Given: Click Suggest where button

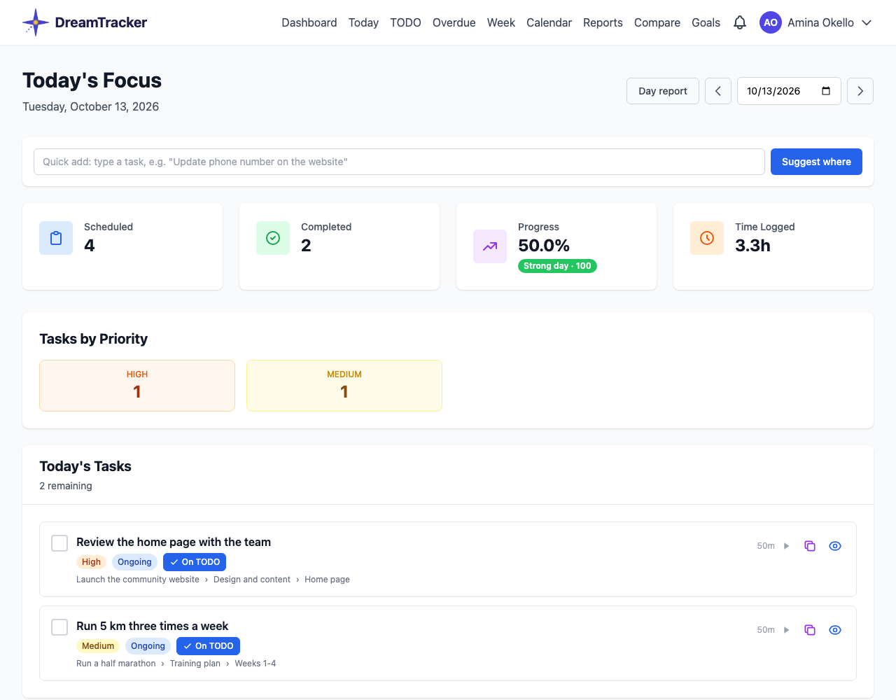Looking at the screenshot, I should pyautogui.click(x=816, y=162).
